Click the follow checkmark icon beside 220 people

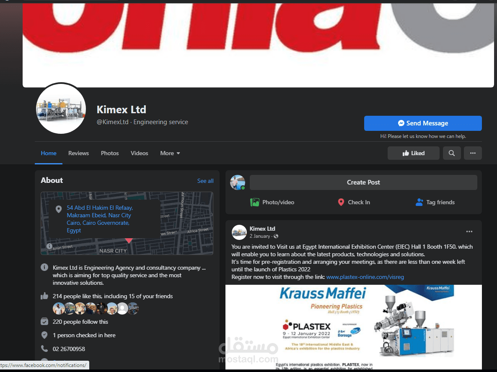click(x=44, y=322)
